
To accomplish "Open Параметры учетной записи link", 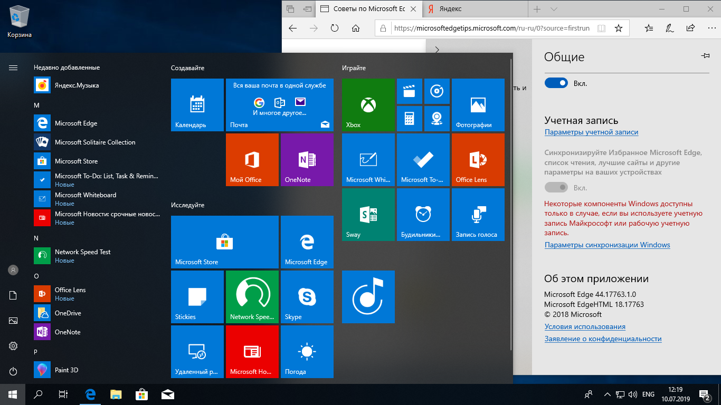I will click(x=591, y=132).
